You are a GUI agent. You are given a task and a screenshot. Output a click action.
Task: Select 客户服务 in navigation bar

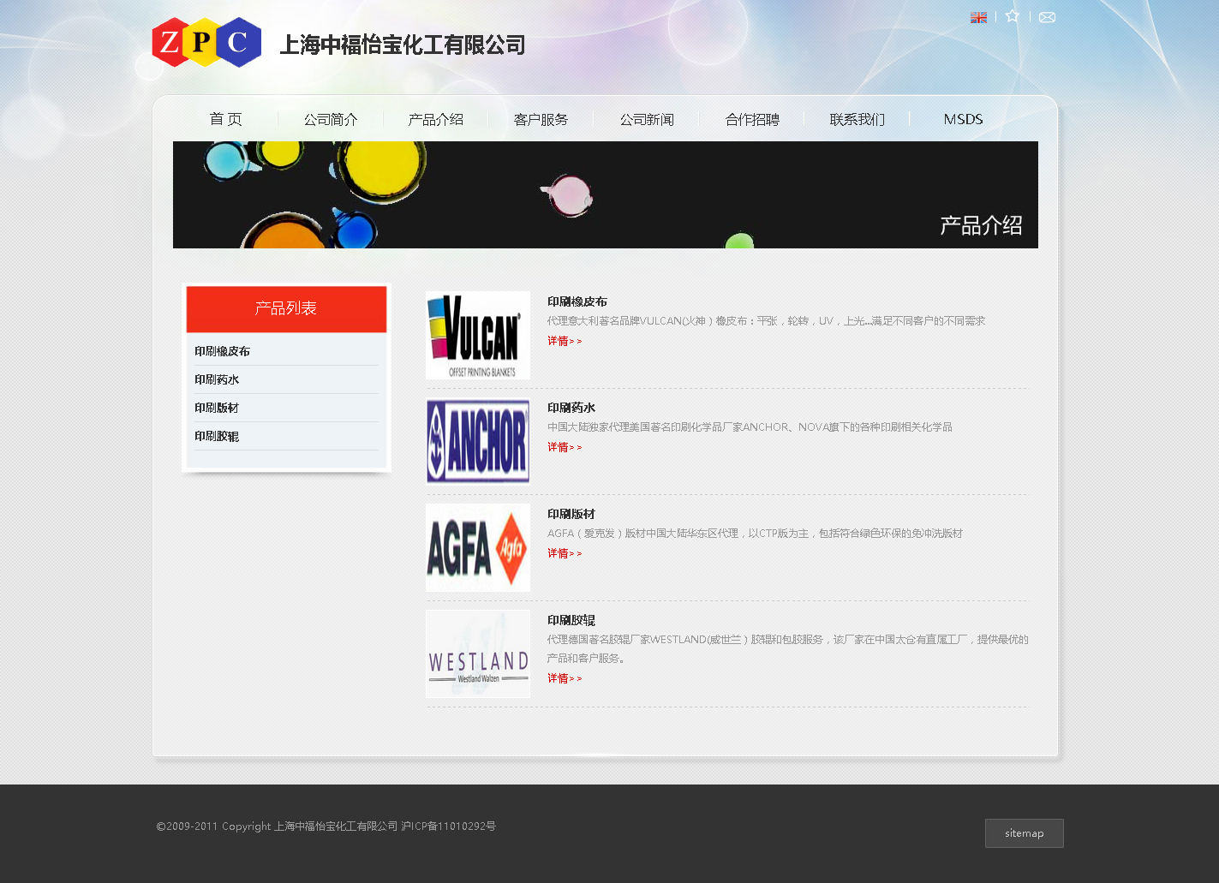[x=541, y=119]
